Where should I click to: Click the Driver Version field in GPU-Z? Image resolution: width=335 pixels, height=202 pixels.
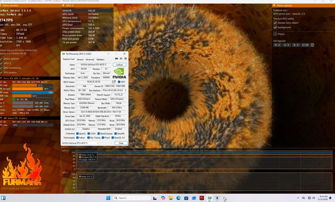click(101, 112)
